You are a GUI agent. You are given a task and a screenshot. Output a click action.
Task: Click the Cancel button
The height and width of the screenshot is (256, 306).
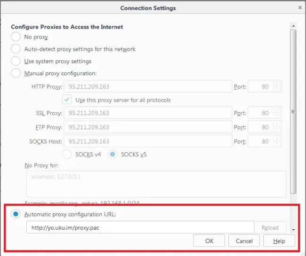pos(244,241)
